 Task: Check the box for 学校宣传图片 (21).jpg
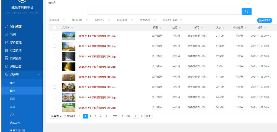[x=54, y=36]
